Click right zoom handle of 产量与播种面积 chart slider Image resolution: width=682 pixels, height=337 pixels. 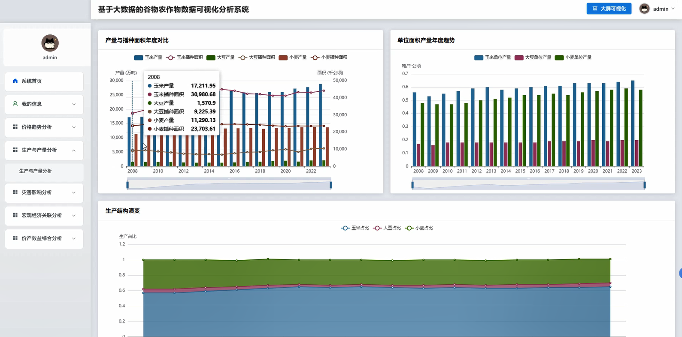331,185
